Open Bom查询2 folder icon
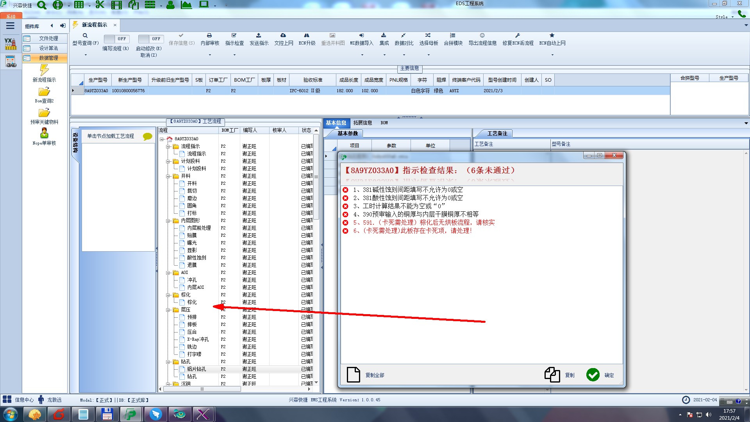The height and width of the screenshot is (422, 750). coord(44,92)
